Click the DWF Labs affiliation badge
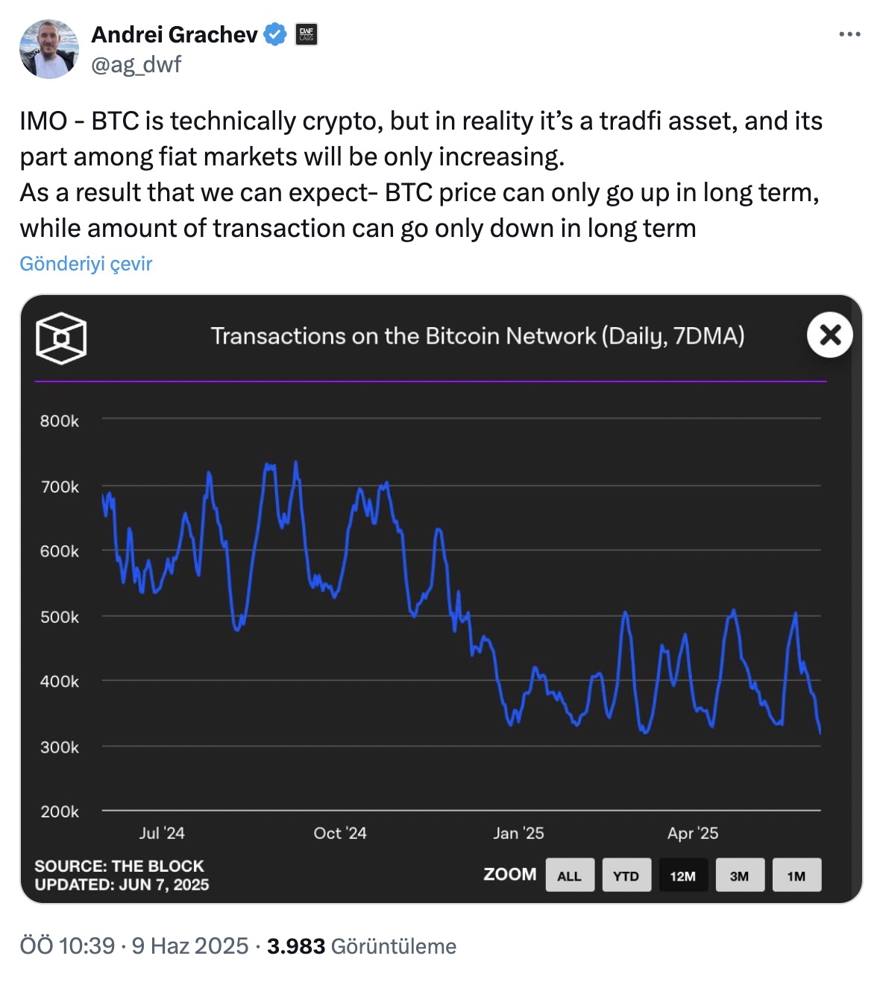This screenshot has height=982, width=883. tap(306, 34)
